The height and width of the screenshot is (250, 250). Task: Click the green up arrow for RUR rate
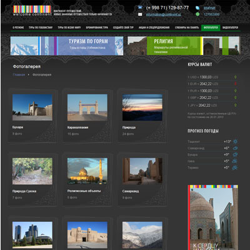pos(236,91)
